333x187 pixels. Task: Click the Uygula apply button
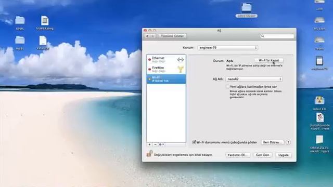283,155
